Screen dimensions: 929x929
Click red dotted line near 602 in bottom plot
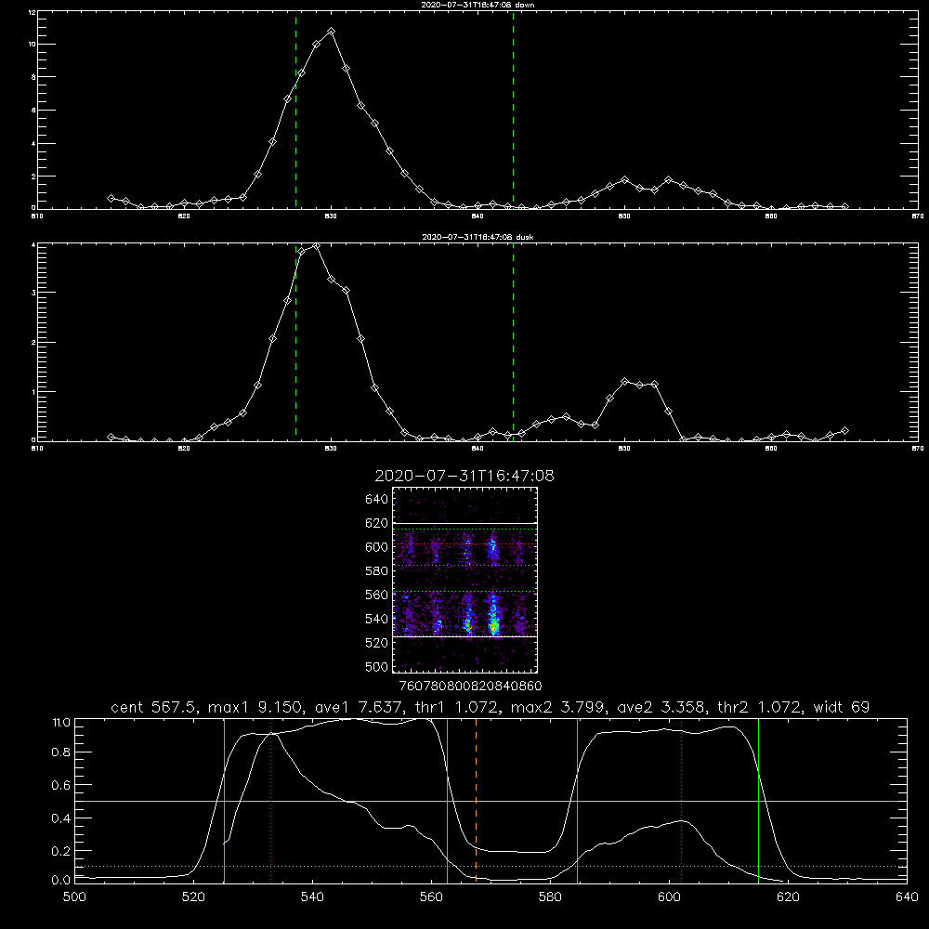[x=681, y=801]
